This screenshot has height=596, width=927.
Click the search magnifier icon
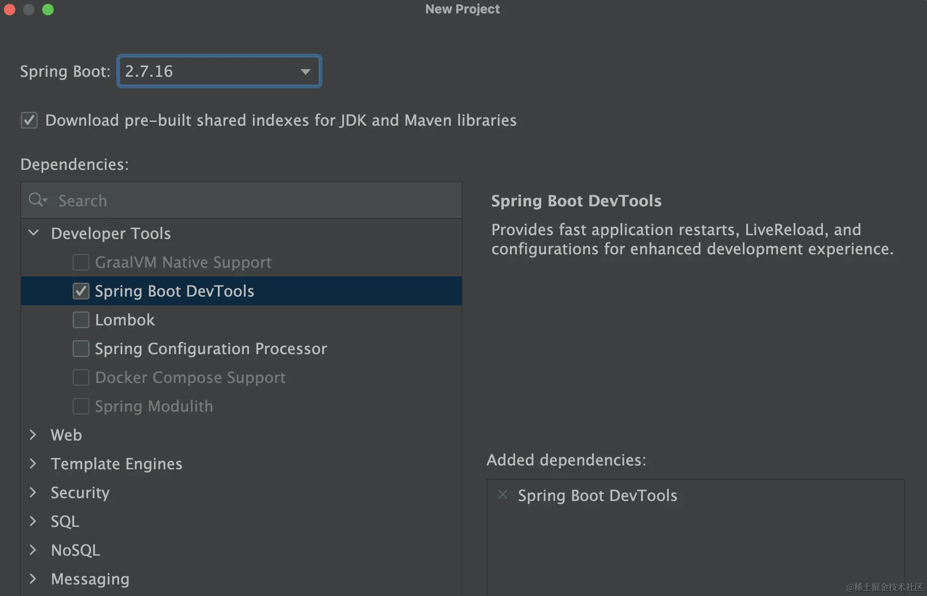coord(37,200)
